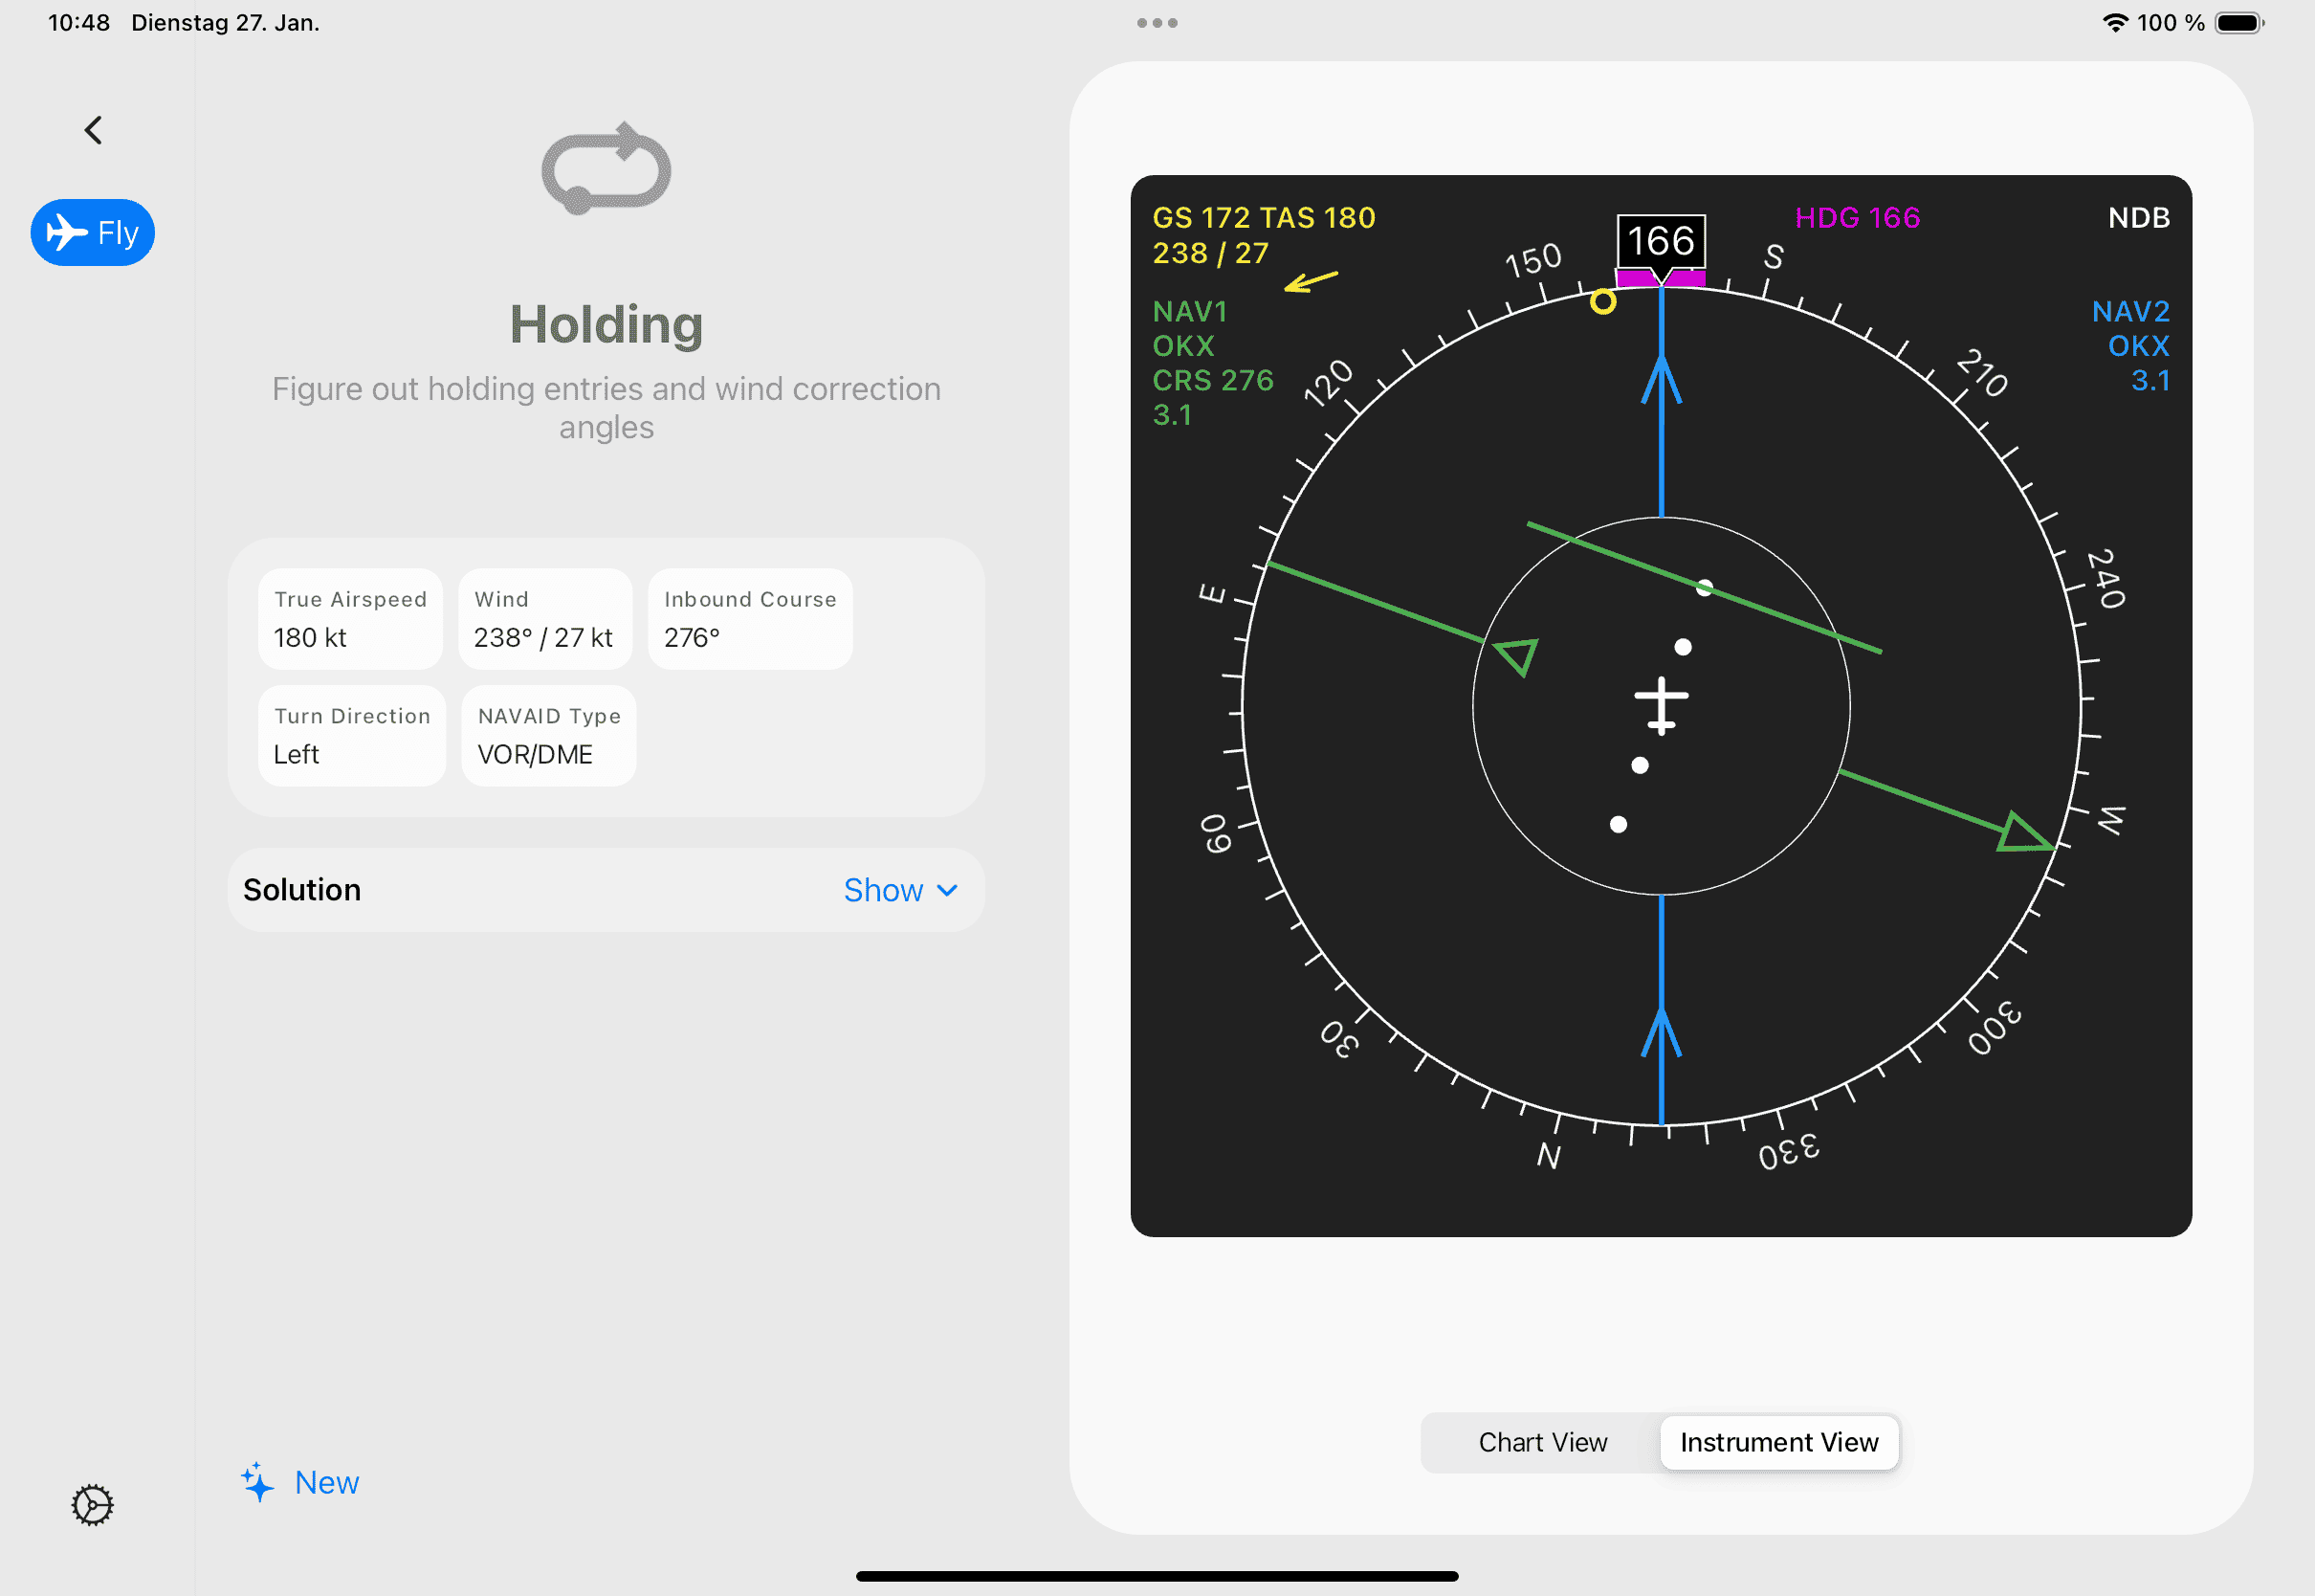Generate a New holding scenario
2315x1596 pixels.
click(299, 1482)
